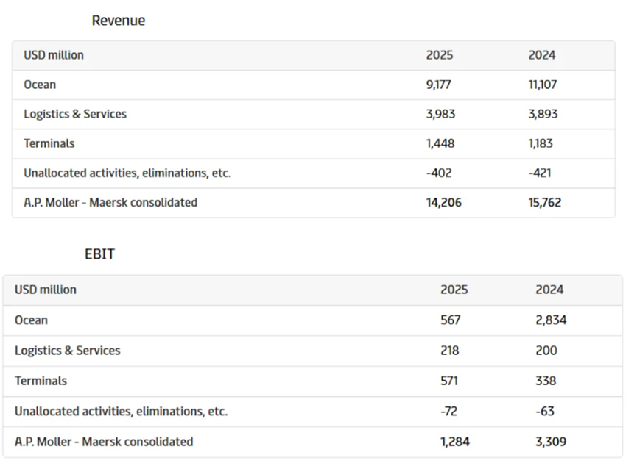Screen dimensions: 637x466
Task: Click the EBIT table heading
Action: tap(99, 254)
